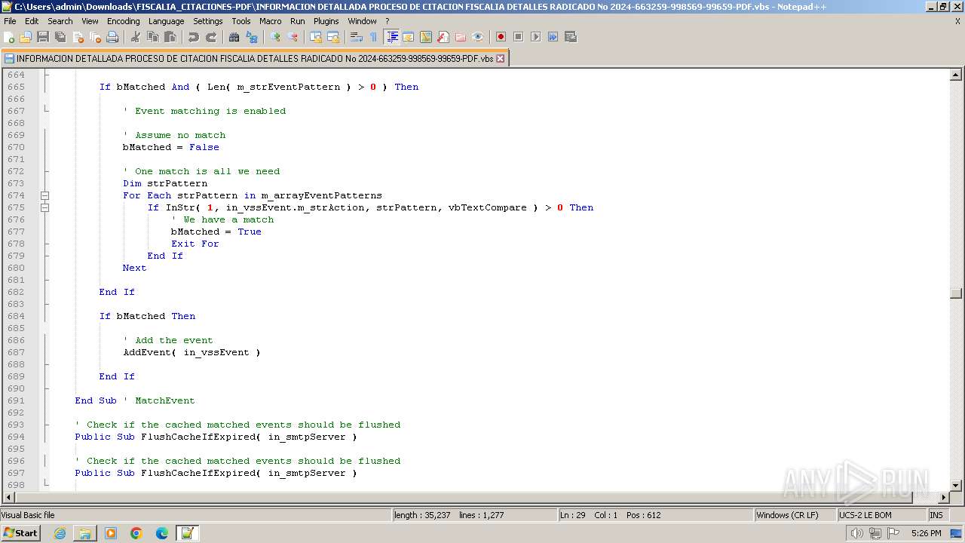The image size is (965, 543).
Task: Open the Window menu
Action: [x=363, y=21]
